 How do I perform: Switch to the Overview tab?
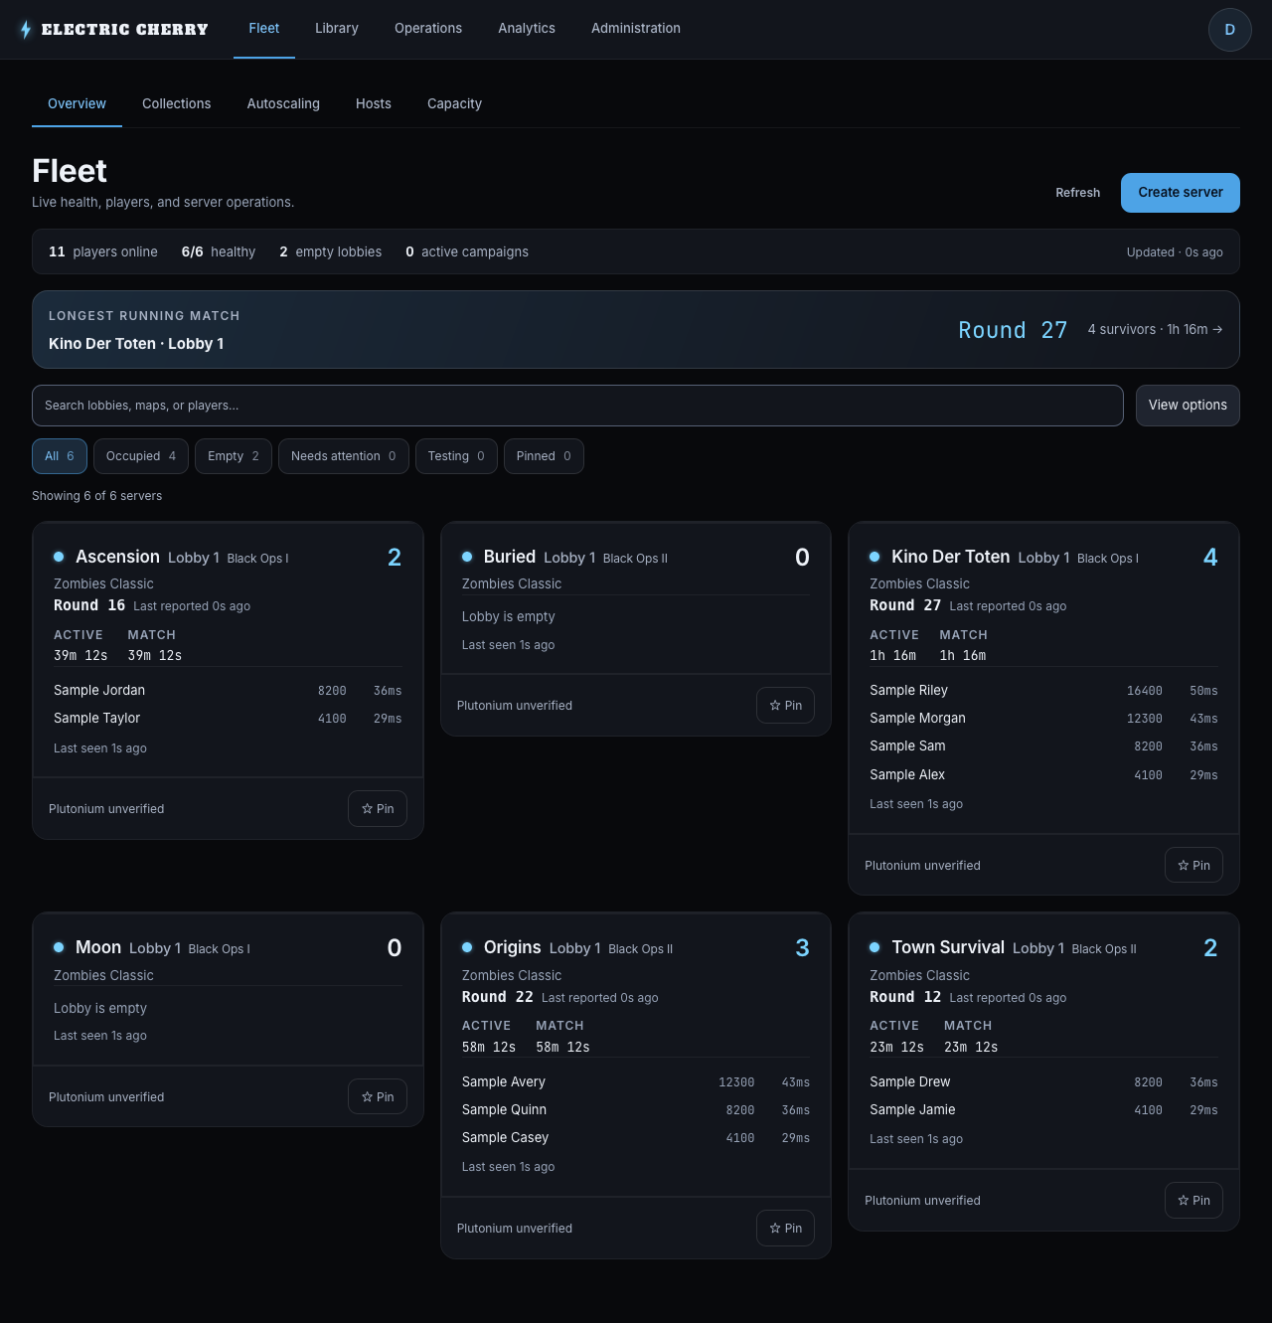coord(77,103)
